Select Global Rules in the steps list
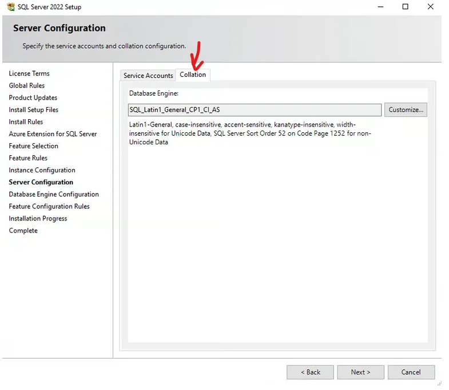449x390 pixels. tap(27, 85)
